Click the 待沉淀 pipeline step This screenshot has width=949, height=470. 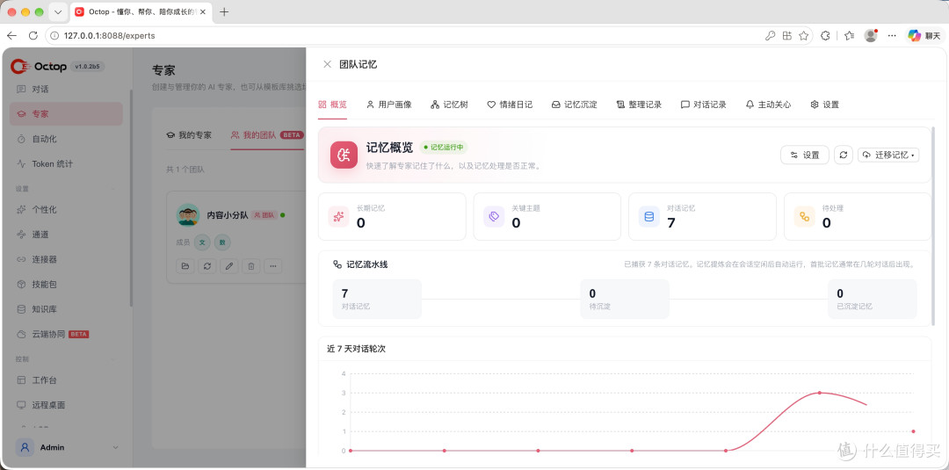(x=625, y=299)
